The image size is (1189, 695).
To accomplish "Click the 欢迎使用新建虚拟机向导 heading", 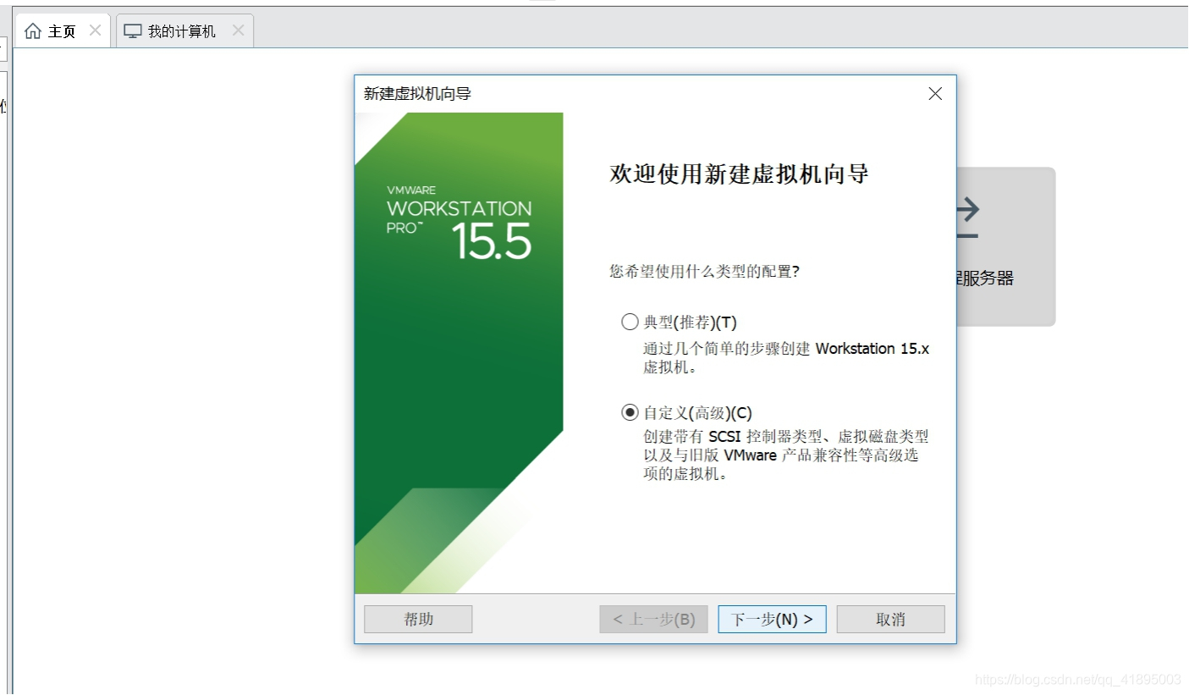I will [x=739, y=174].
